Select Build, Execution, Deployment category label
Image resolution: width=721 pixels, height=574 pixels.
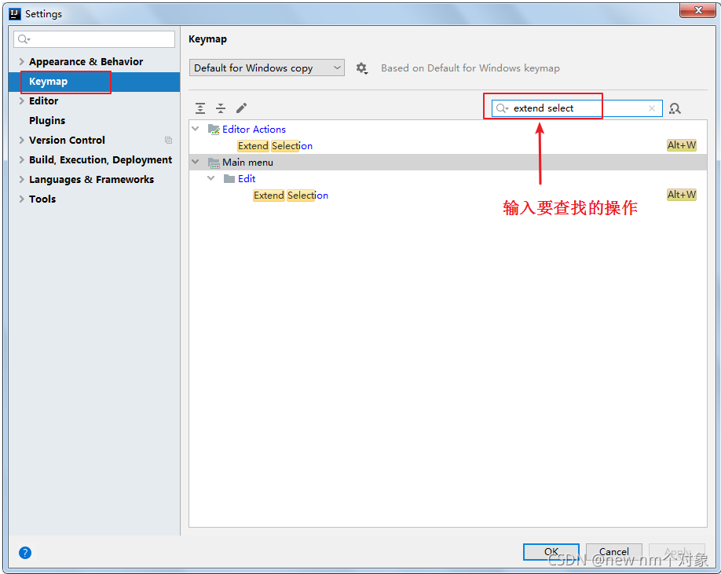coord(101,160)
